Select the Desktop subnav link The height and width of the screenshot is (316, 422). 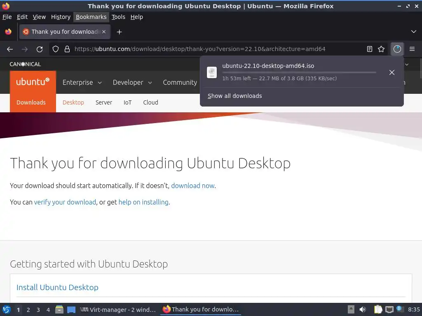click(x=73, y=102)
